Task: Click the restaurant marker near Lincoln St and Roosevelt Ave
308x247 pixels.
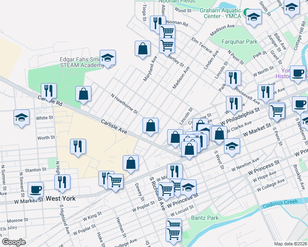Action: click(x=233, y=78)
